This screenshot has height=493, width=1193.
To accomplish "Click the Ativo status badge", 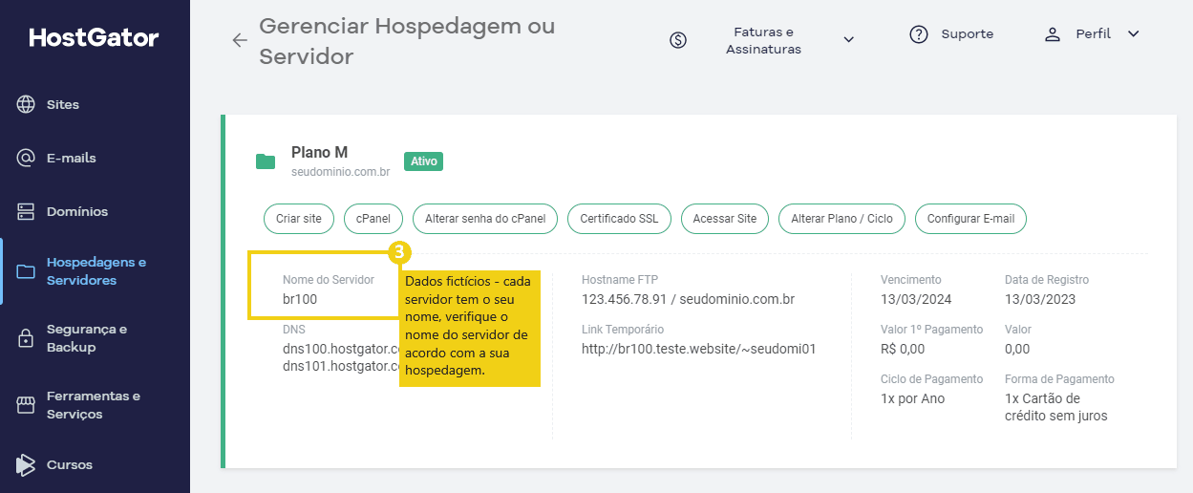I will pyautogui.click(x=424, y=161).
